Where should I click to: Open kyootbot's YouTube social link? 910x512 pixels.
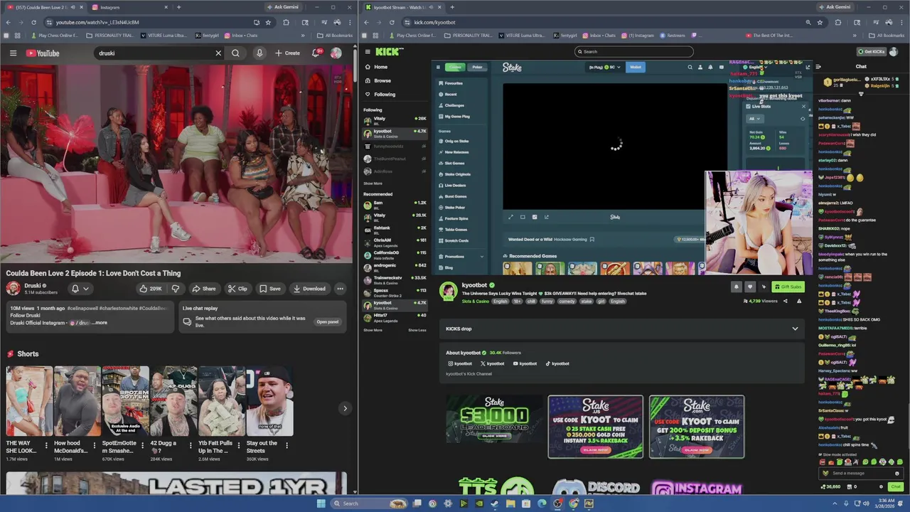coord(525,363)
